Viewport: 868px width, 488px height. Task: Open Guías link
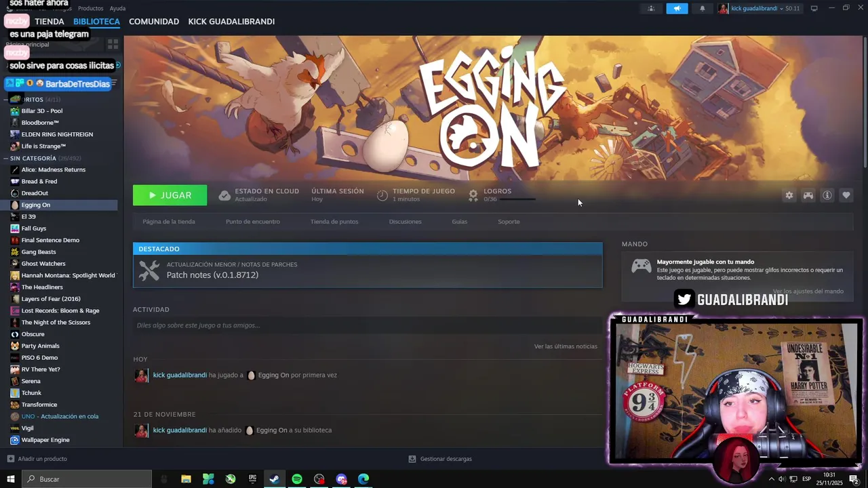click(x=460, y=222)
